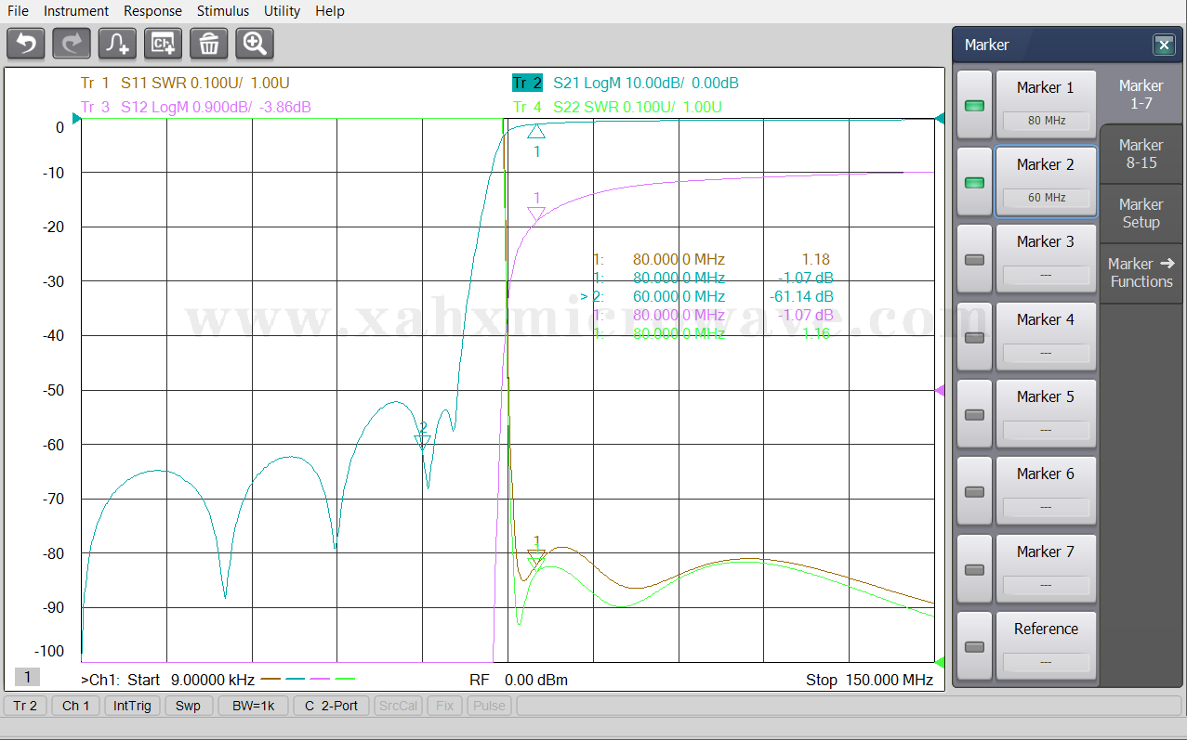
Task: Open the Marker Functions tab
Action: click(x=1141, y=273)
